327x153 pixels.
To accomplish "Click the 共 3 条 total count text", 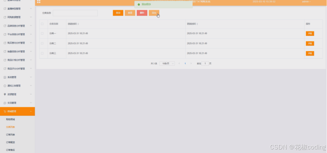I will point(154,64).
